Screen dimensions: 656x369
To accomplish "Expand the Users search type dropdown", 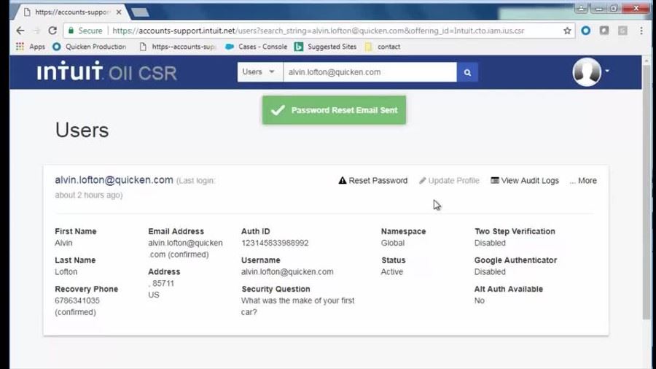I will (x=259, y=72).
